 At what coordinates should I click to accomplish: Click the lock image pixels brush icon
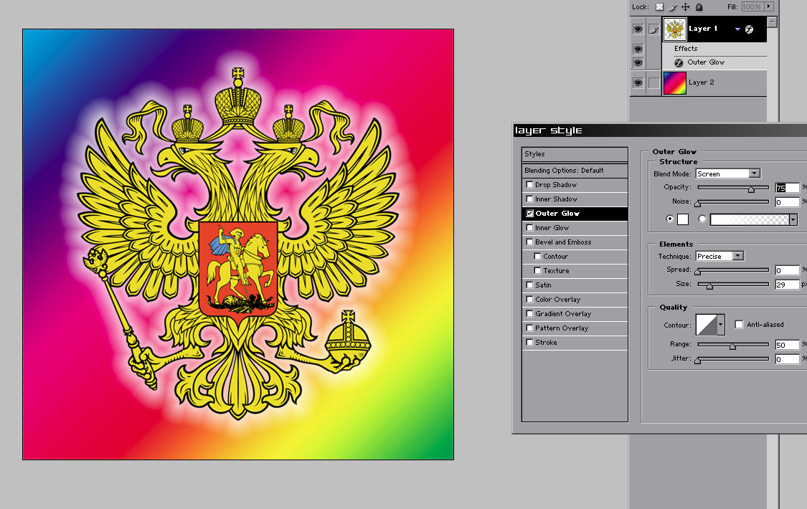673,7
